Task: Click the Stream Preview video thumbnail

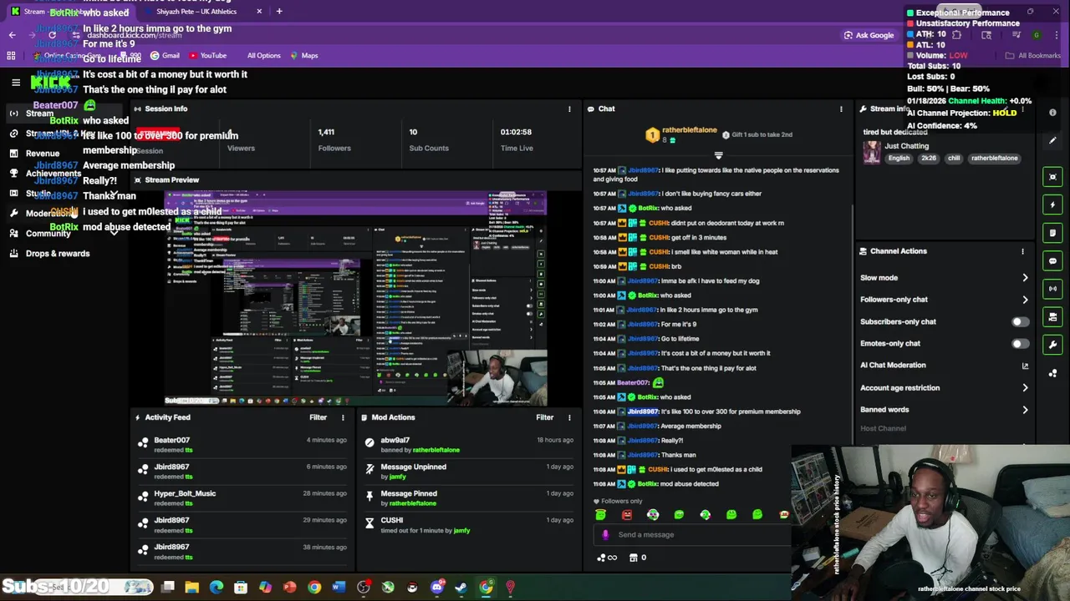Action: pyautogui.click(x=355, y=298)
